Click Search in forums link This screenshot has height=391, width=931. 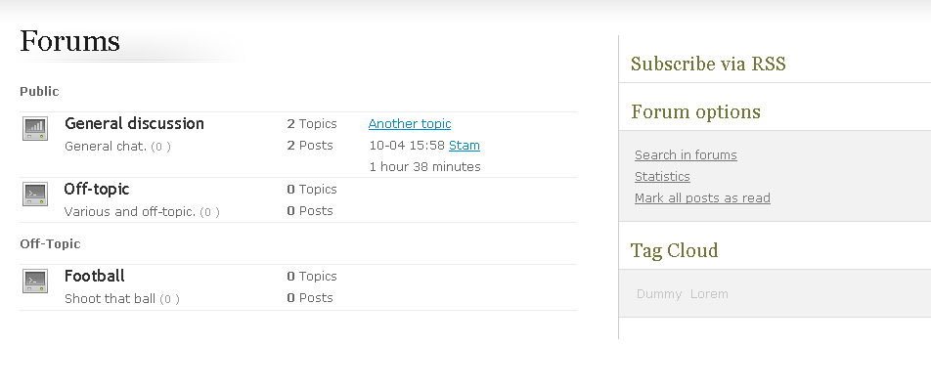[686, 155]
